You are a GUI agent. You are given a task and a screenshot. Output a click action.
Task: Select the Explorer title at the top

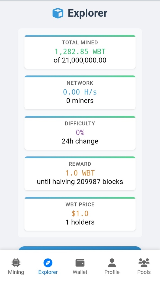[x=87, y=12]
